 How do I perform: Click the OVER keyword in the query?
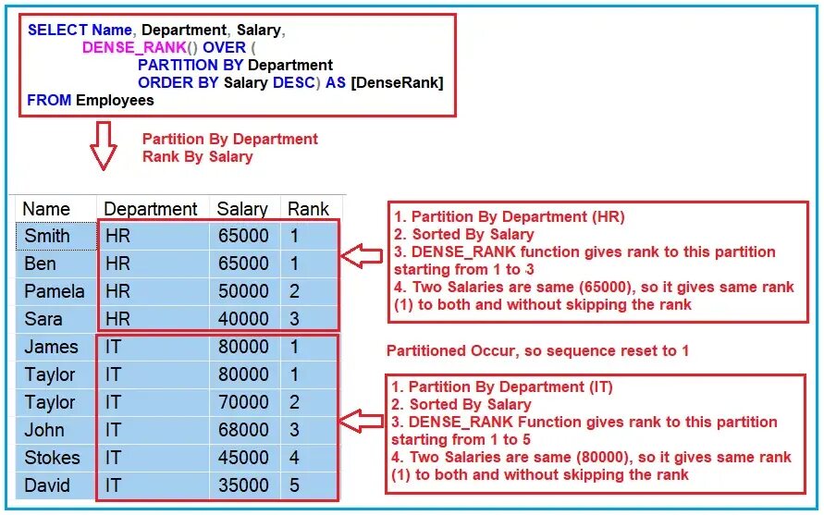coord(225,48)
